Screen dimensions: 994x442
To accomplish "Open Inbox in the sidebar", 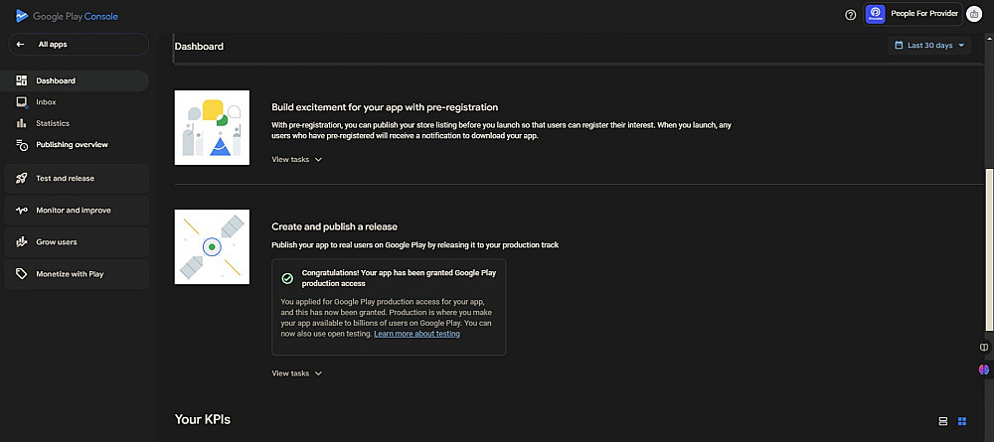I will [x=46, y=102].
